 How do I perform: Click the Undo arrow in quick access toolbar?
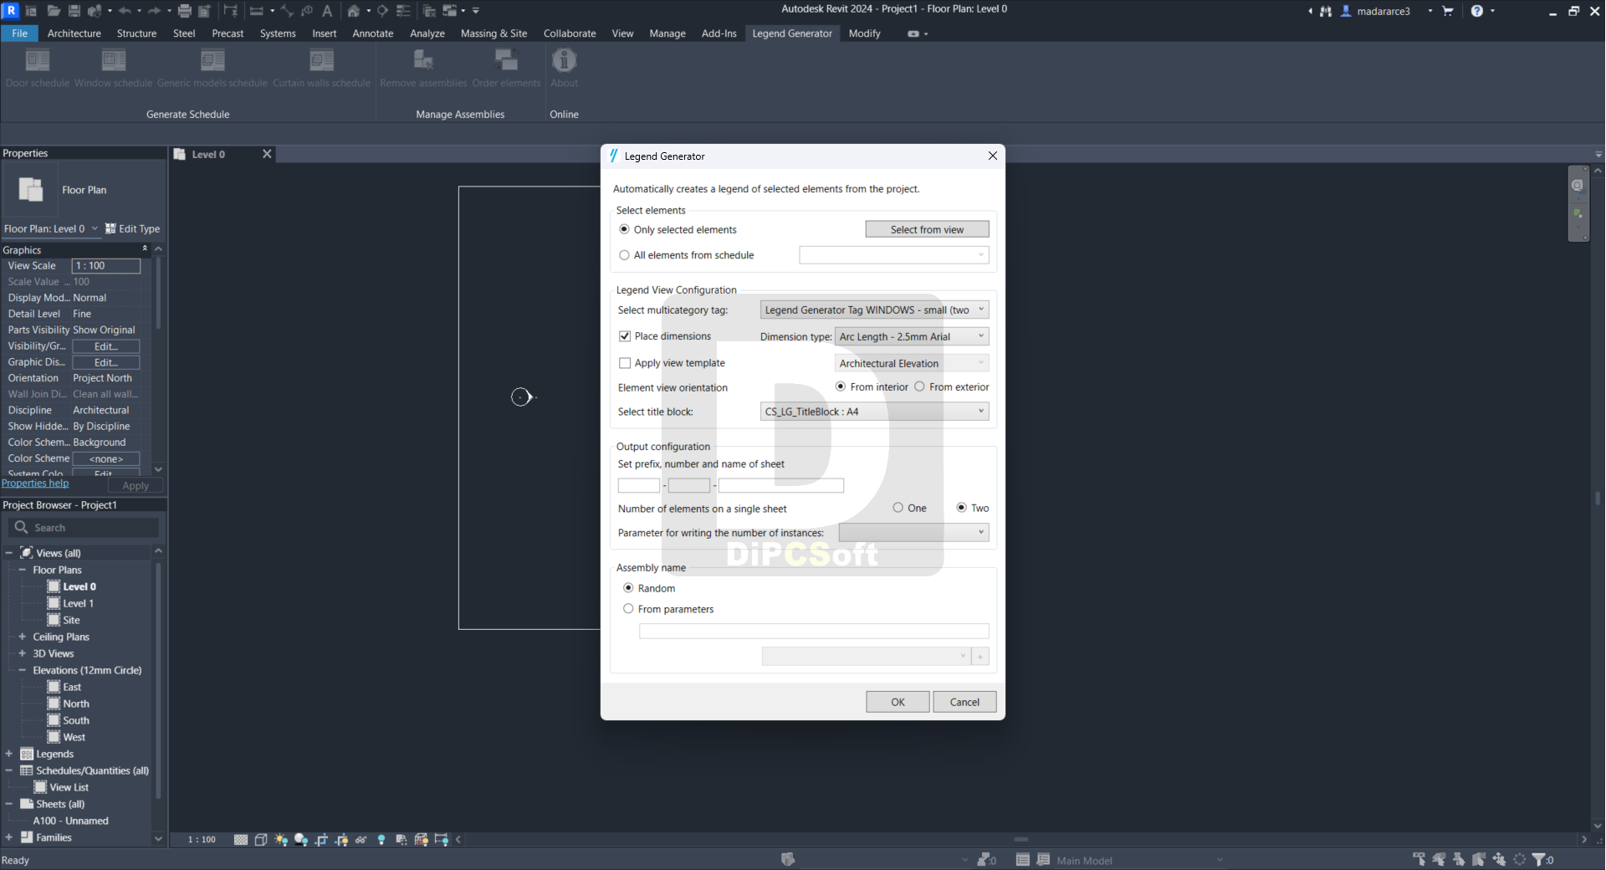pos(125,11)
